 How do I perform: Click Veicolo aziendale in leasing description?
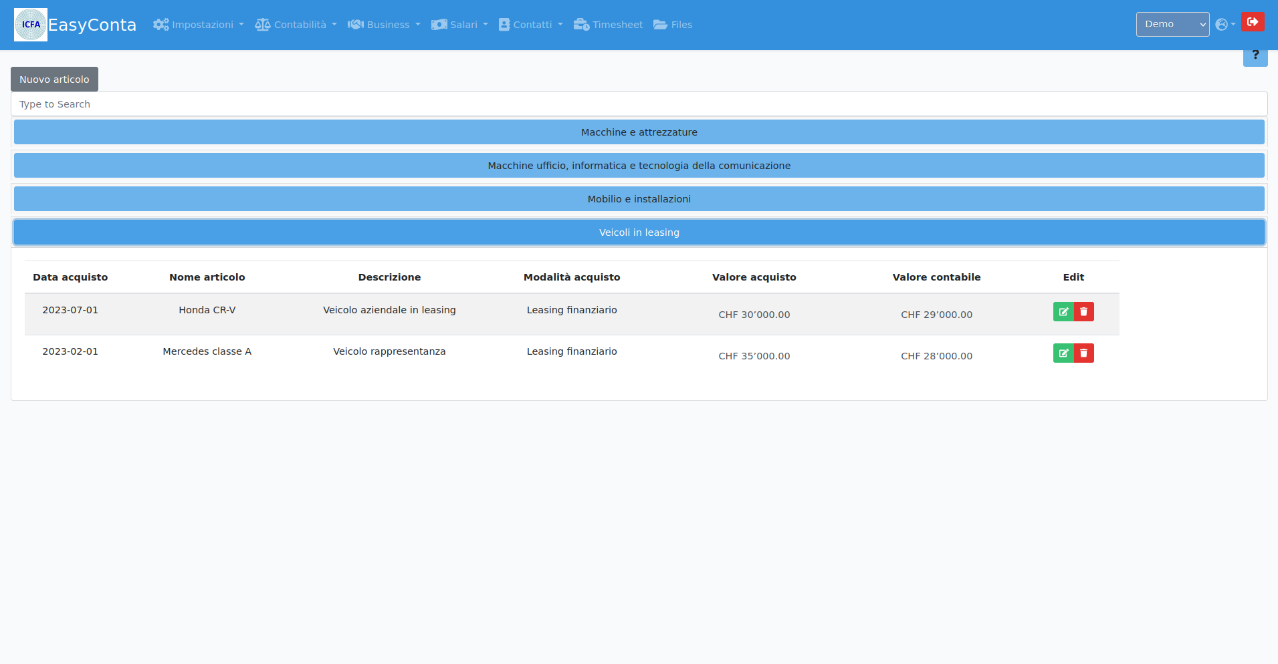point(389,310)
